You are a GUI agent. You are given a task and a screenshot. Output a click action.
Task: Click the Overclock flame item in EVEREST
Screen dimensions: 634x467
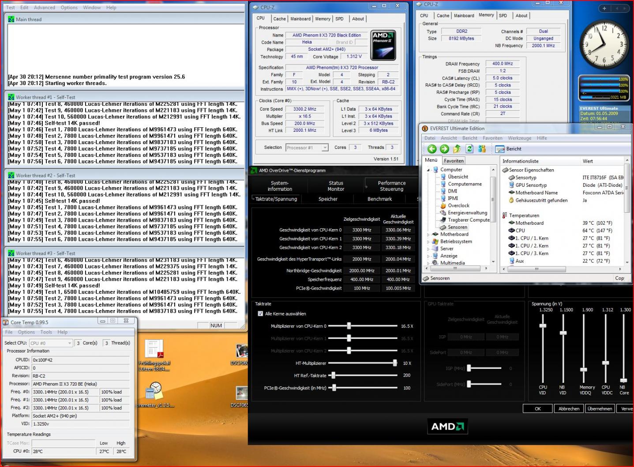[x=455, y=205]
